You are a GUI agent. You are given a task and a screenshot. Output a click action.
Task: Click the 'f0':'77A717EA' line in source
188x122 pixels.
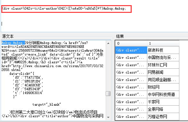coord(28,77)
